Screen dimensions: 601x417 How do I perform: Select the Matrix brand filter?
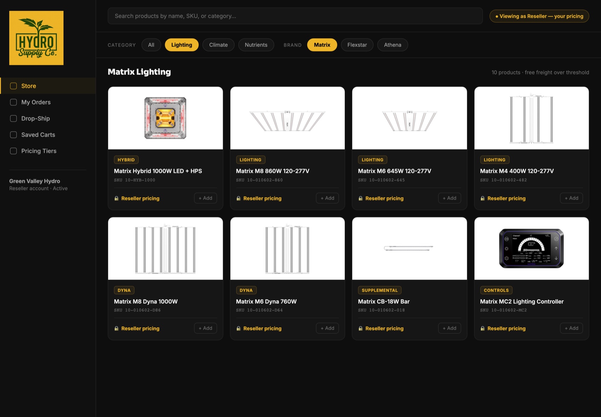(322, 45)
